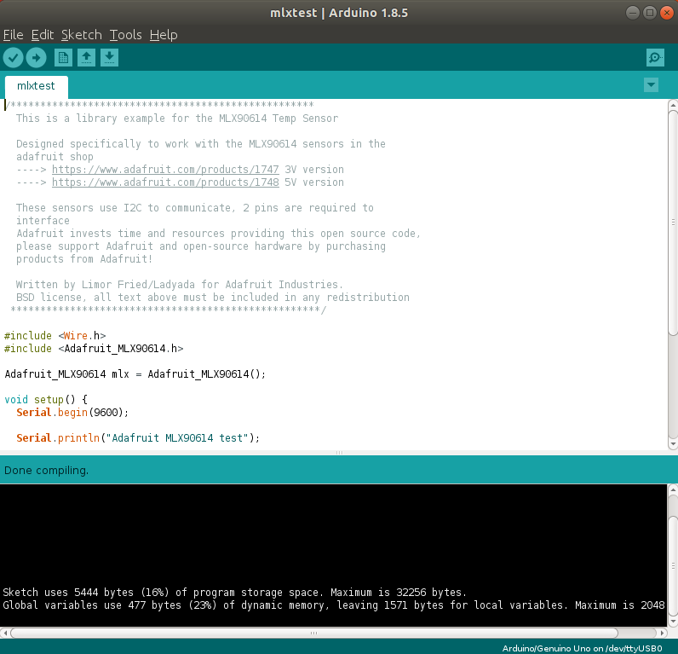Create a new sketch file icon

(63, 58)
